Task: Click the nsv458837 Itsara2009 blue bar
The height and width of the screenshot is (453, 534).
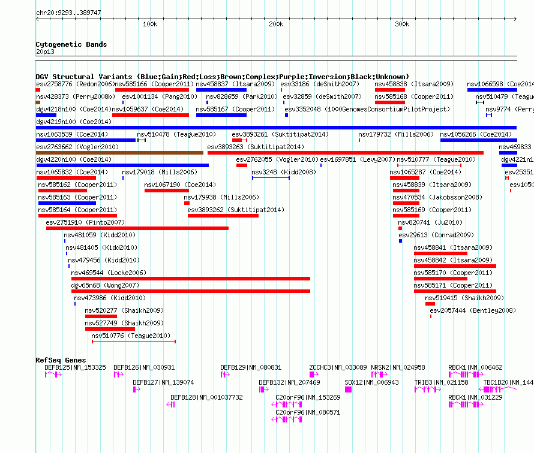Action: (x=221, y=90)
